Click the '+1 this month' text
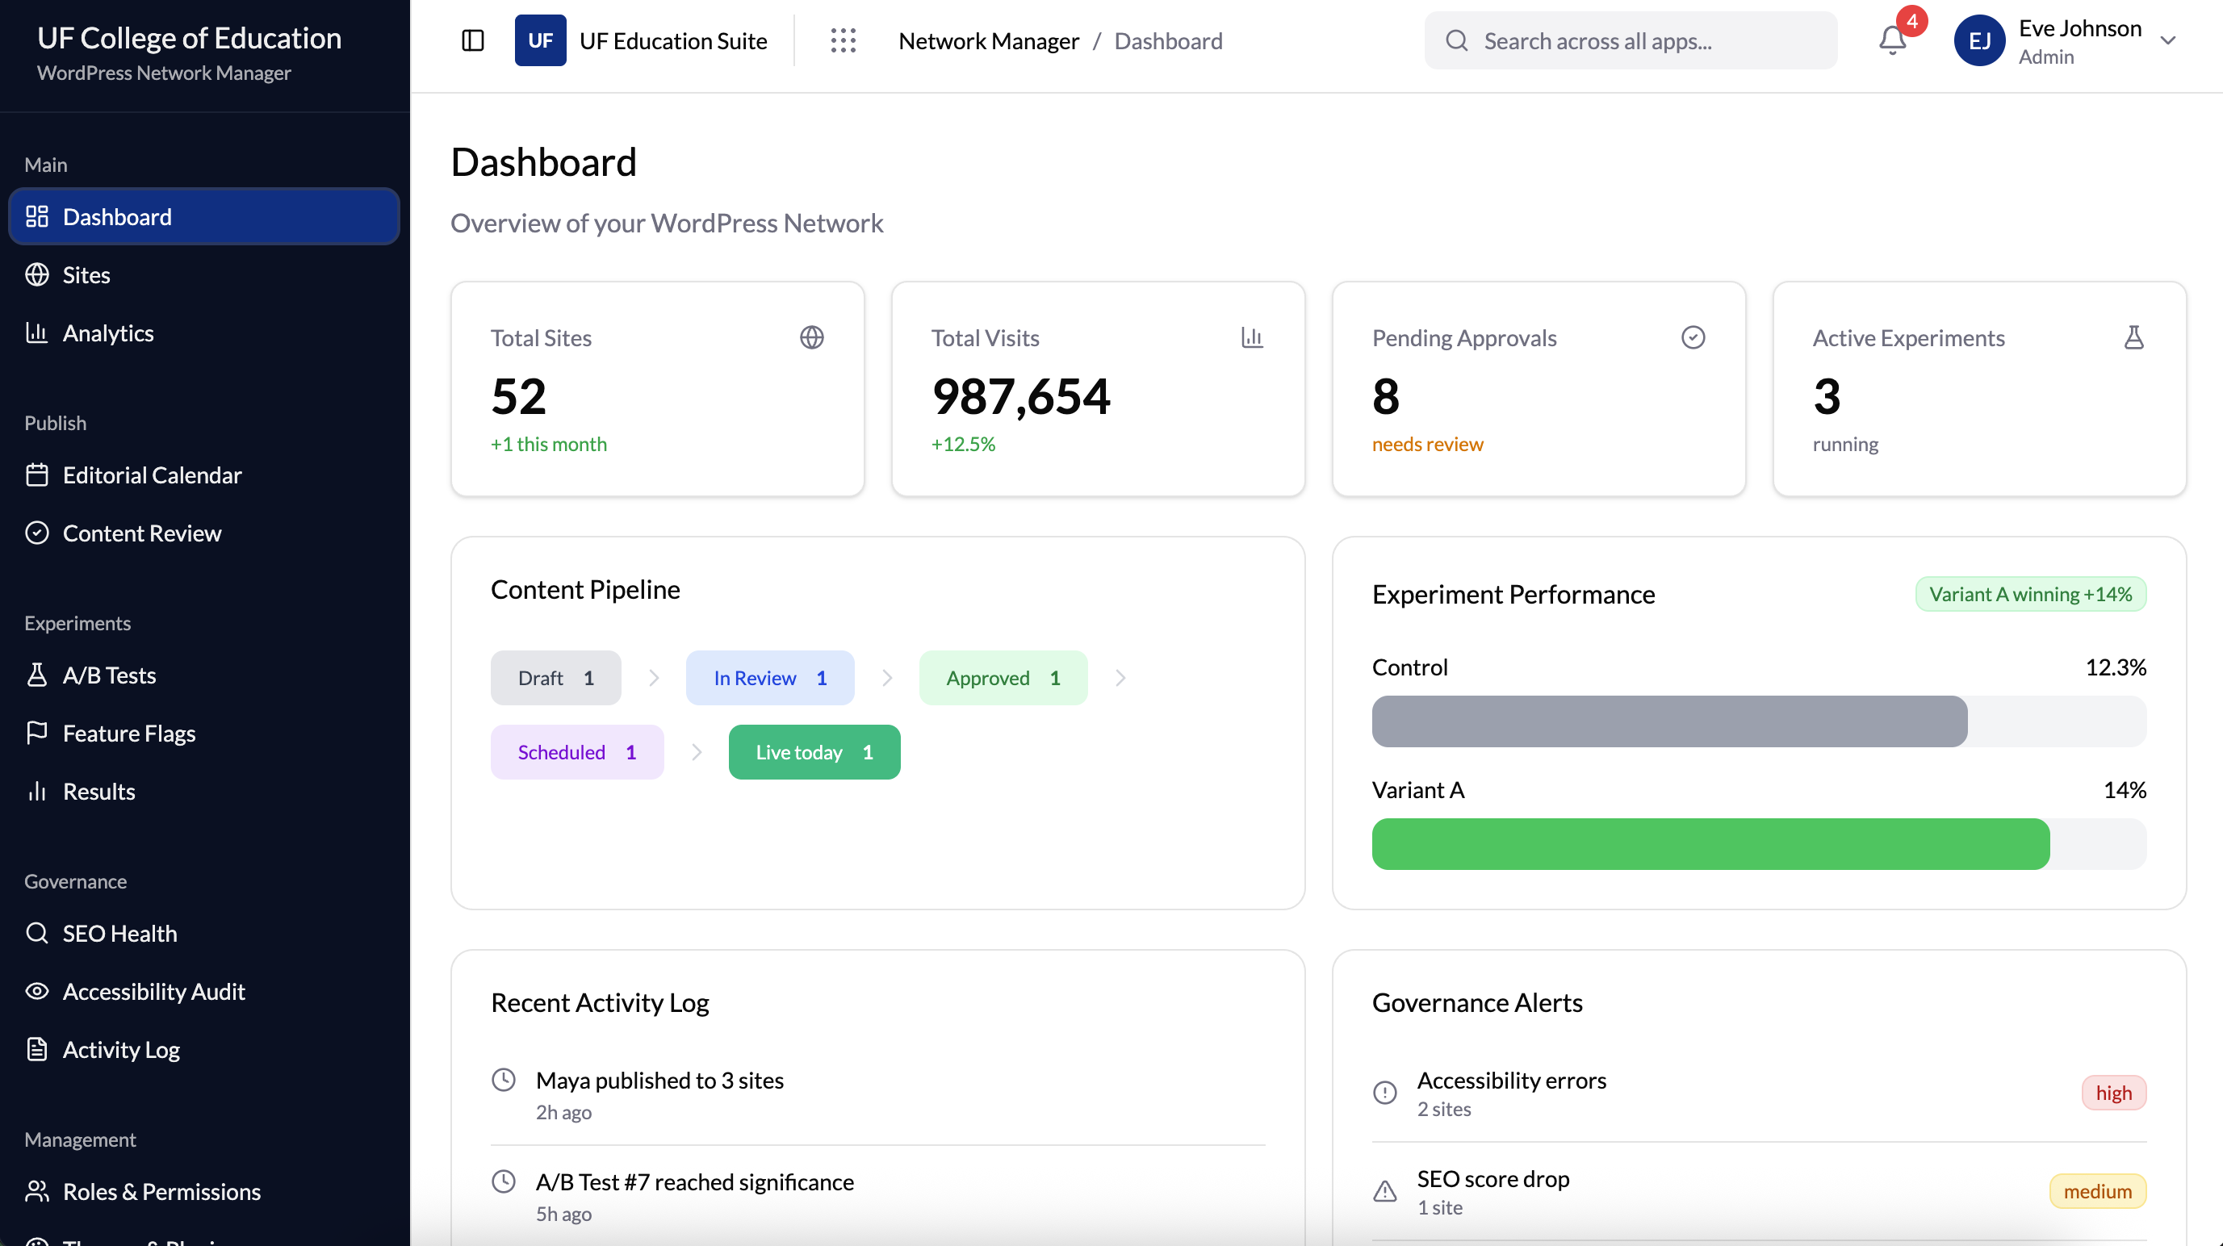This screenshot has width=2223, height=1246. pyautogui.click(x=548, y=444)
